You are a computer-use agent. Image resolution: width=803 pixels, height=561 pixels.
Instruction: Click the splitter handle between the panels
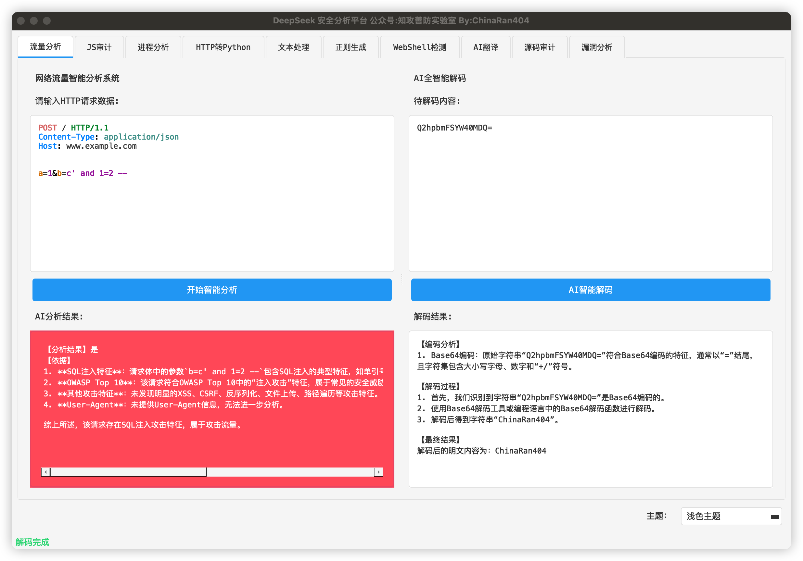pyautogui.click(x=401, y=279)
